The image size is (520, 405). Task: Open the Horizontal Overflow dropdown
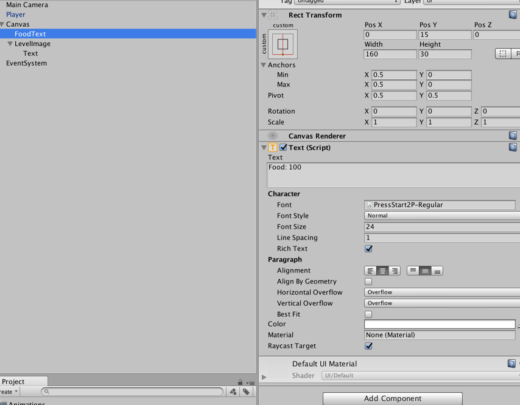coord(441,292)
